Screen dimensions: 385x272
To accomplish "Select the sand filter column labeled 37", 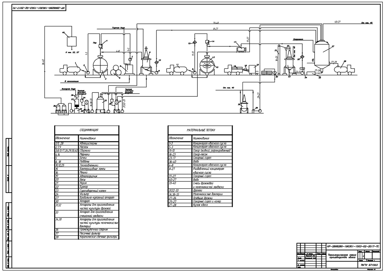I will [x=77, y=103].
